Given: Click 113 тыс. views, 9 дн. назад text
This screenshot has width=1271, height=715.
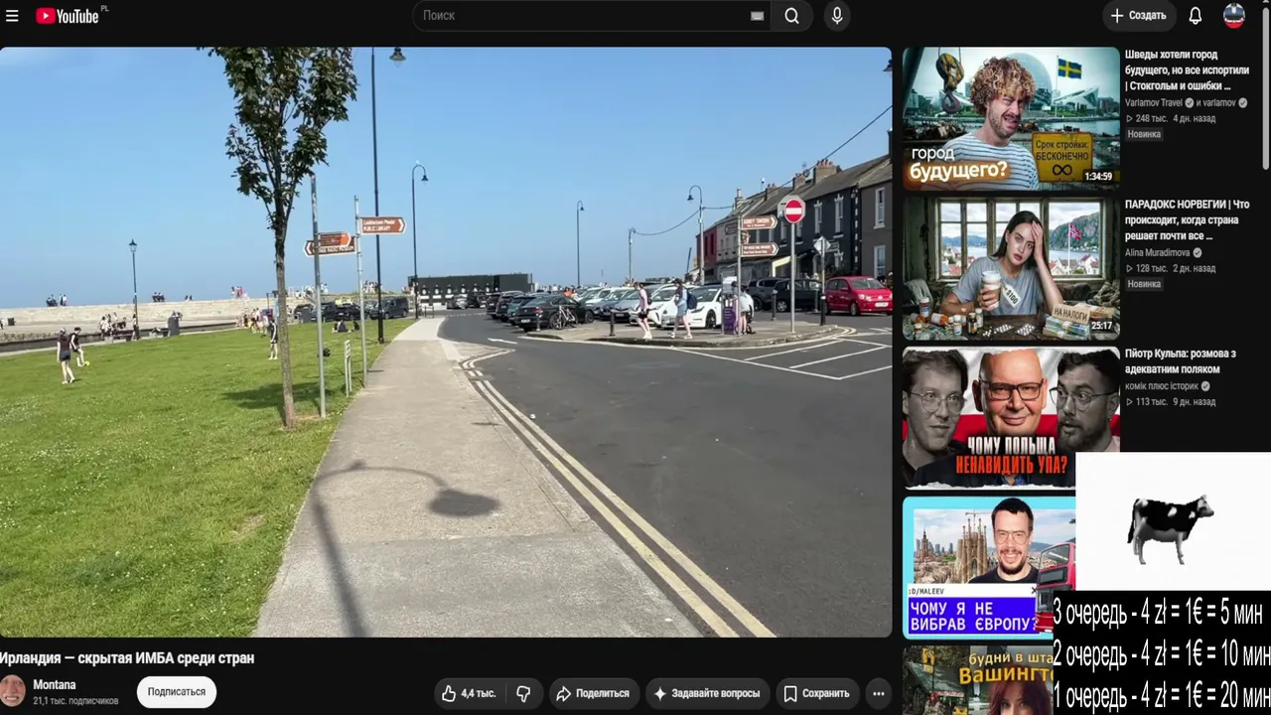Looking at the screenshot, I should 1170,402.
